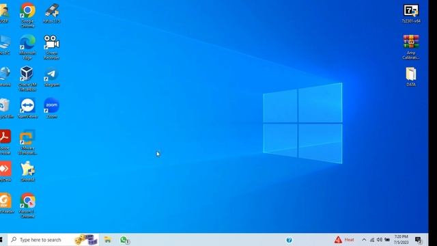Open Telegram desktop shortcut
Viewport: 437px width, 246px height.
(52, 77)
